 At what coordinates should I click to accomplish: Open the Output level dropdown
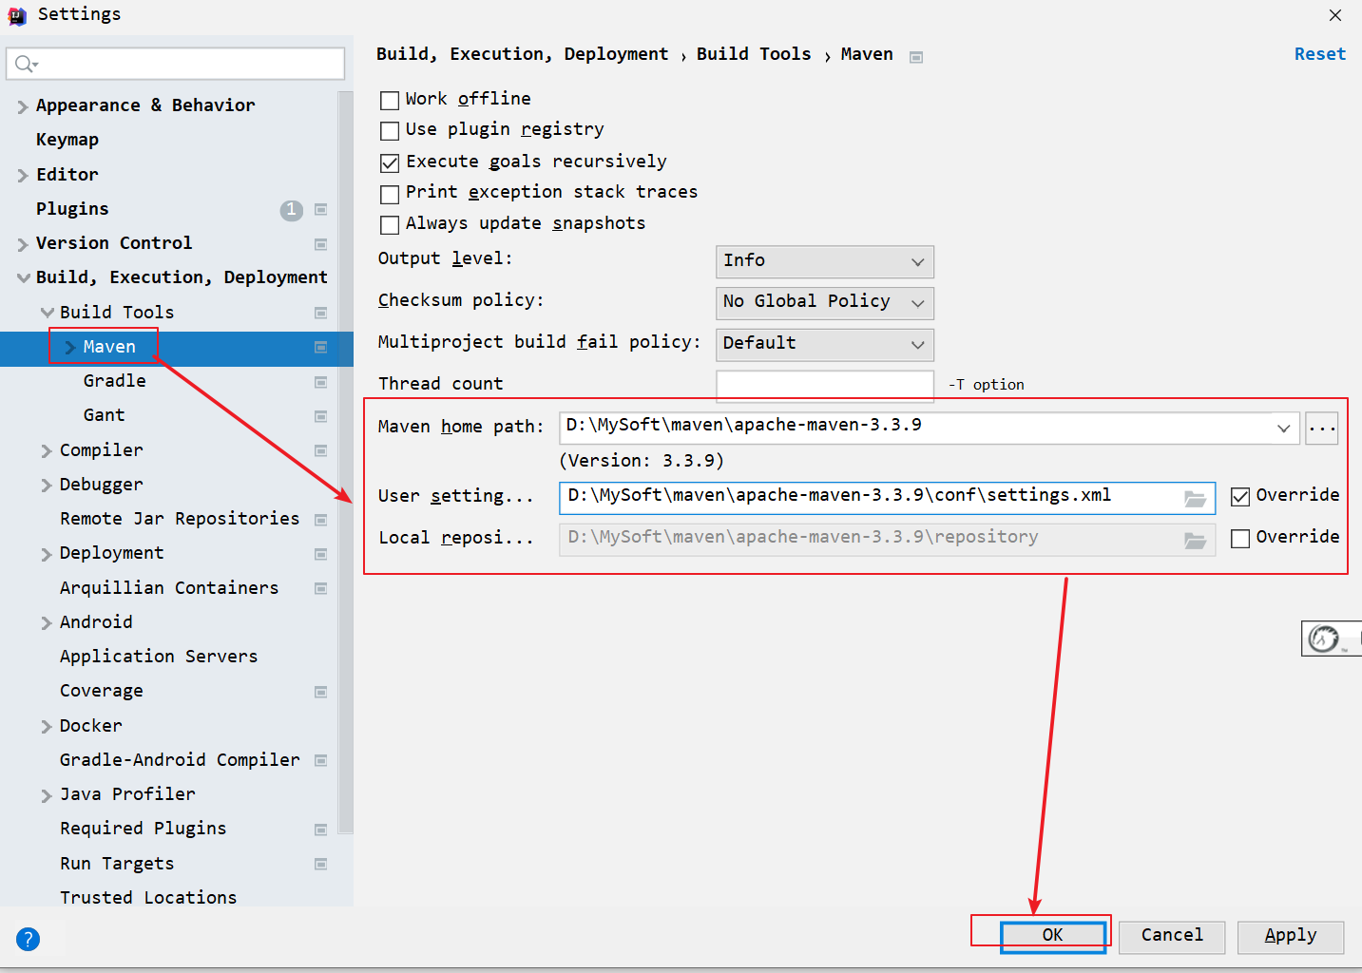coord(824,261)
